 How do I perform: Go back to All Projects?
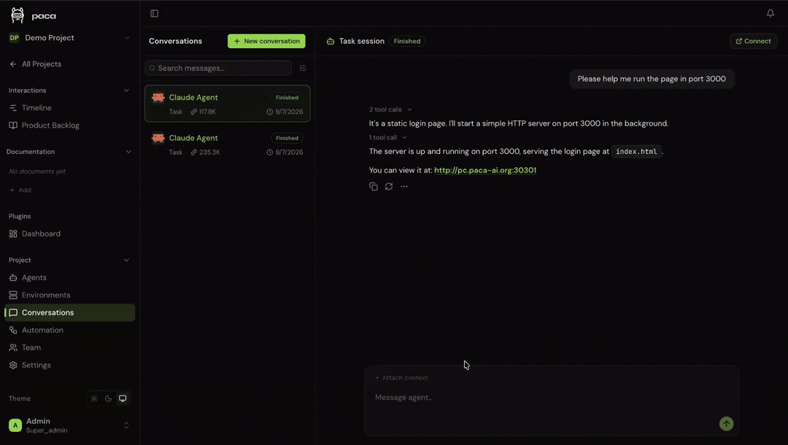coord(35,64)
